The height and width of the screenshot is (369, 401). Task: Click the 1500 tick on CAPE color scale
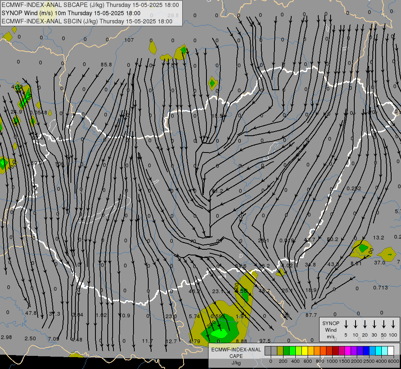(344, 361)
